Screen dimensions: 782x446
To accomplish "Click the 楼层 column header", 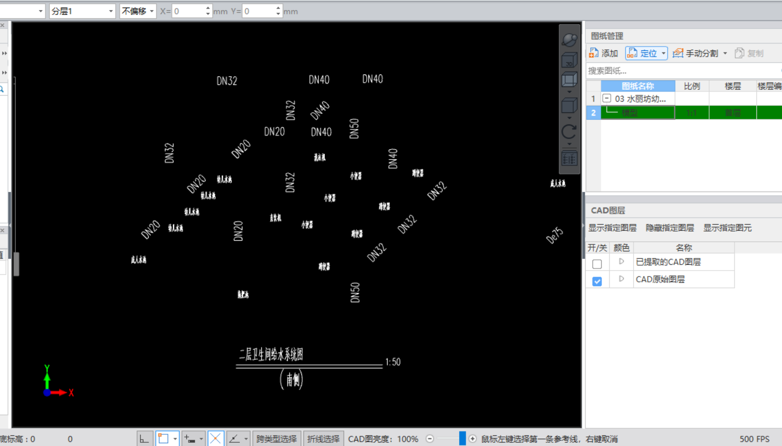I will coord(732,86).
